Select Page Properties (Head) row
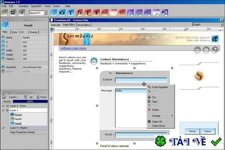Image resolution: width=225 pixels, height=150 pixels. [28, 132]
